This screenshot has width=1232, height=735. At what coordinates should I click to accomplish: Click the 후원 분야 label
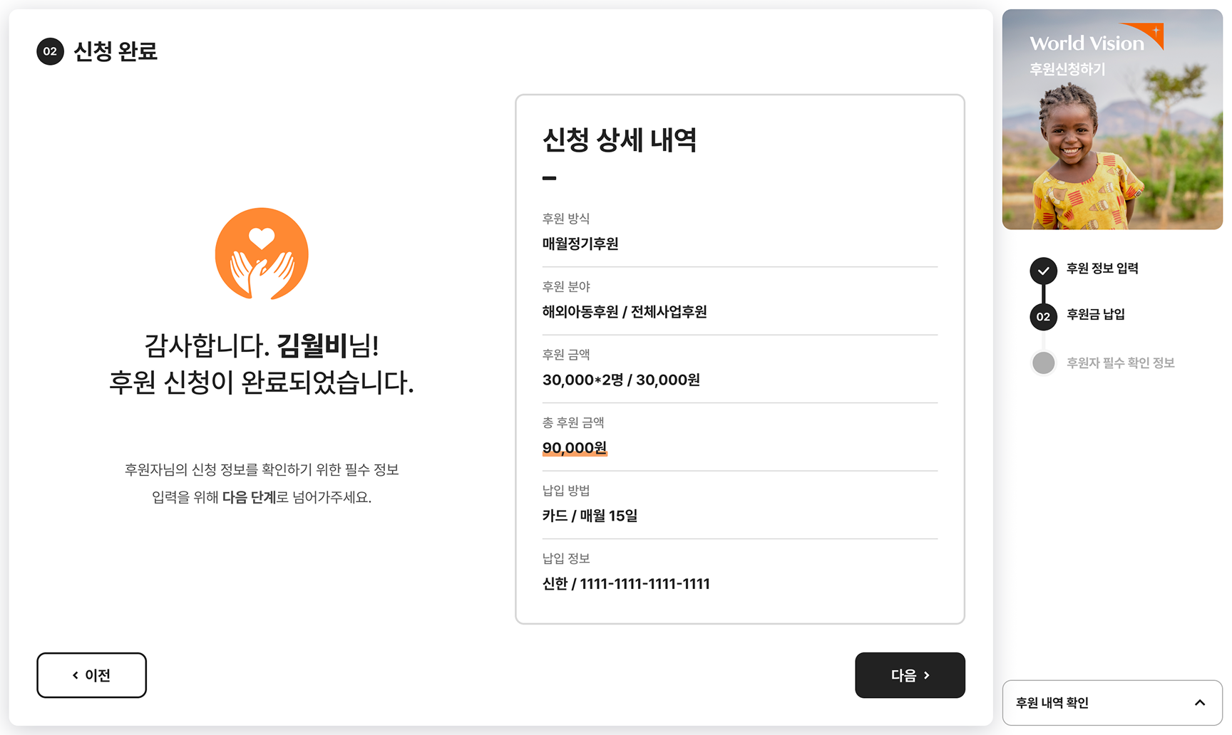(x=566, y=286)
